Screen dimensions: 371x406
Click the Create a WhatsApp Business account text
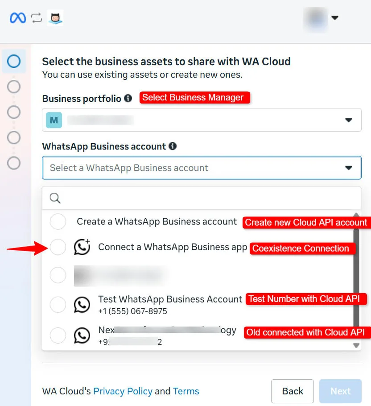tap(157, 222)
